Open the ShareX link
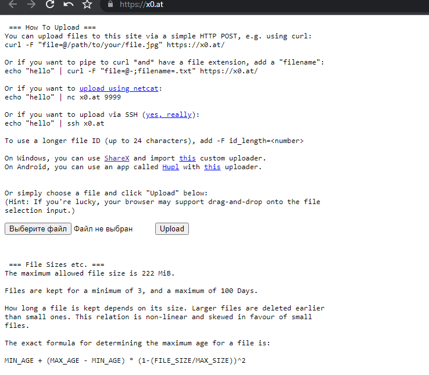This screenshot has width=429, height=375. [117, 158]
